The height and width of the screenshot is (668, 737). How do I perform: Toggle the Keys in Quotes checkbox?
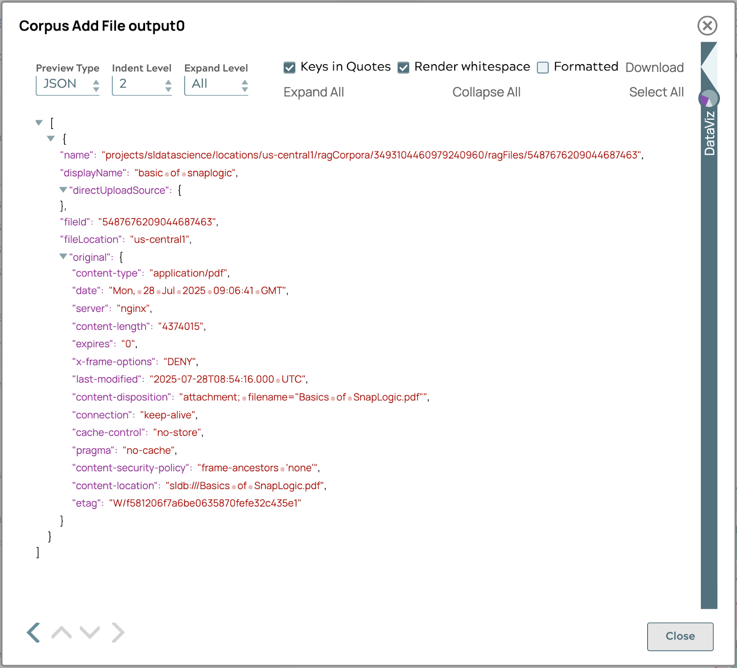click(x=290, y=68)
